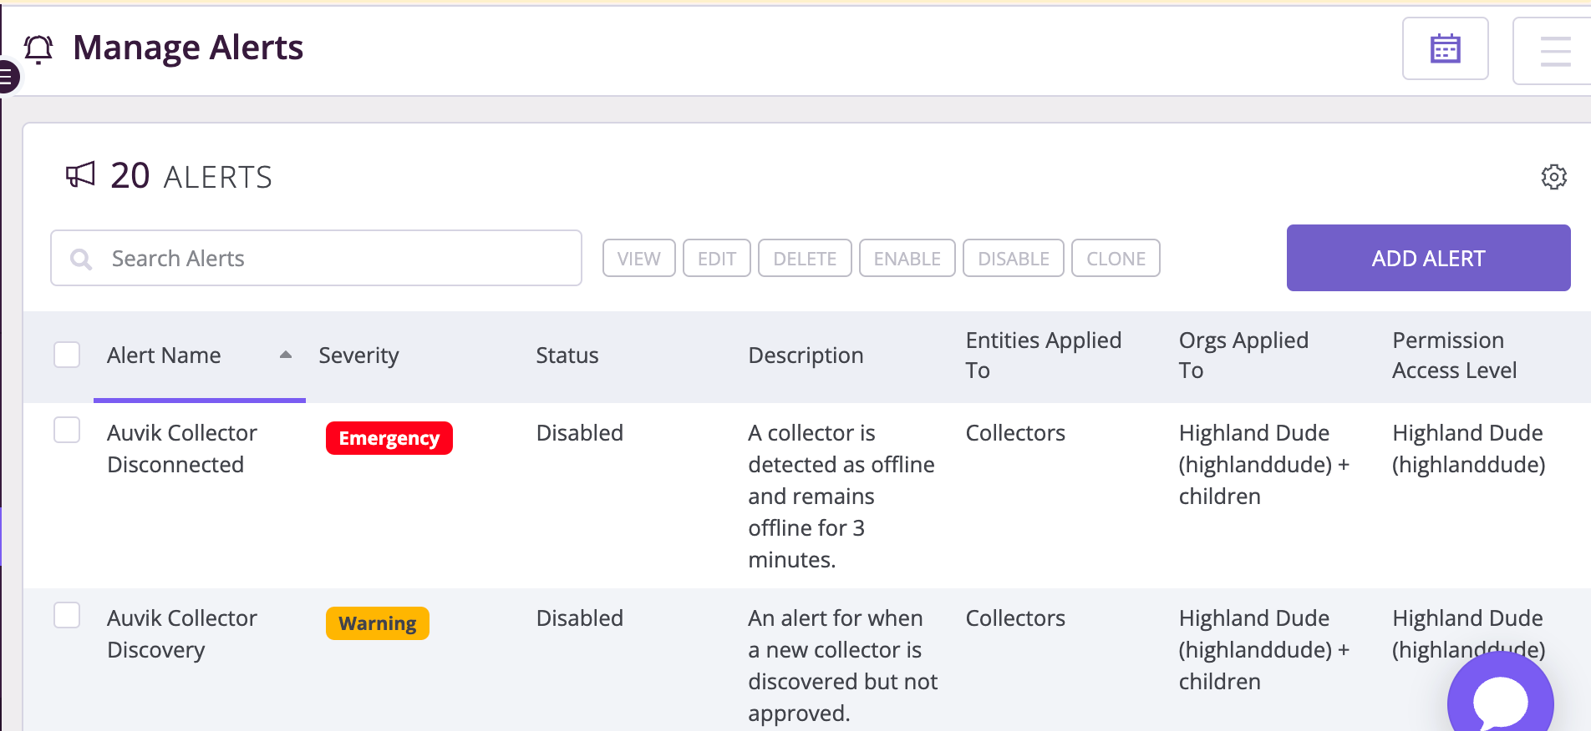This screenshot has height=731, width=1591.
Task: Focus the Search Alerts input field
Action: coord(316,258)
